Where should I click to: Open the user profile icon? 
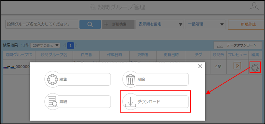[254, 6]
